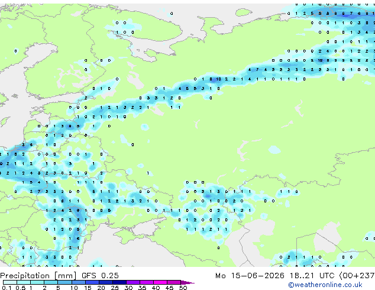Click the '12' precipitation value on map
Viewport: 375px width, 290px height.
click(320, 60)
